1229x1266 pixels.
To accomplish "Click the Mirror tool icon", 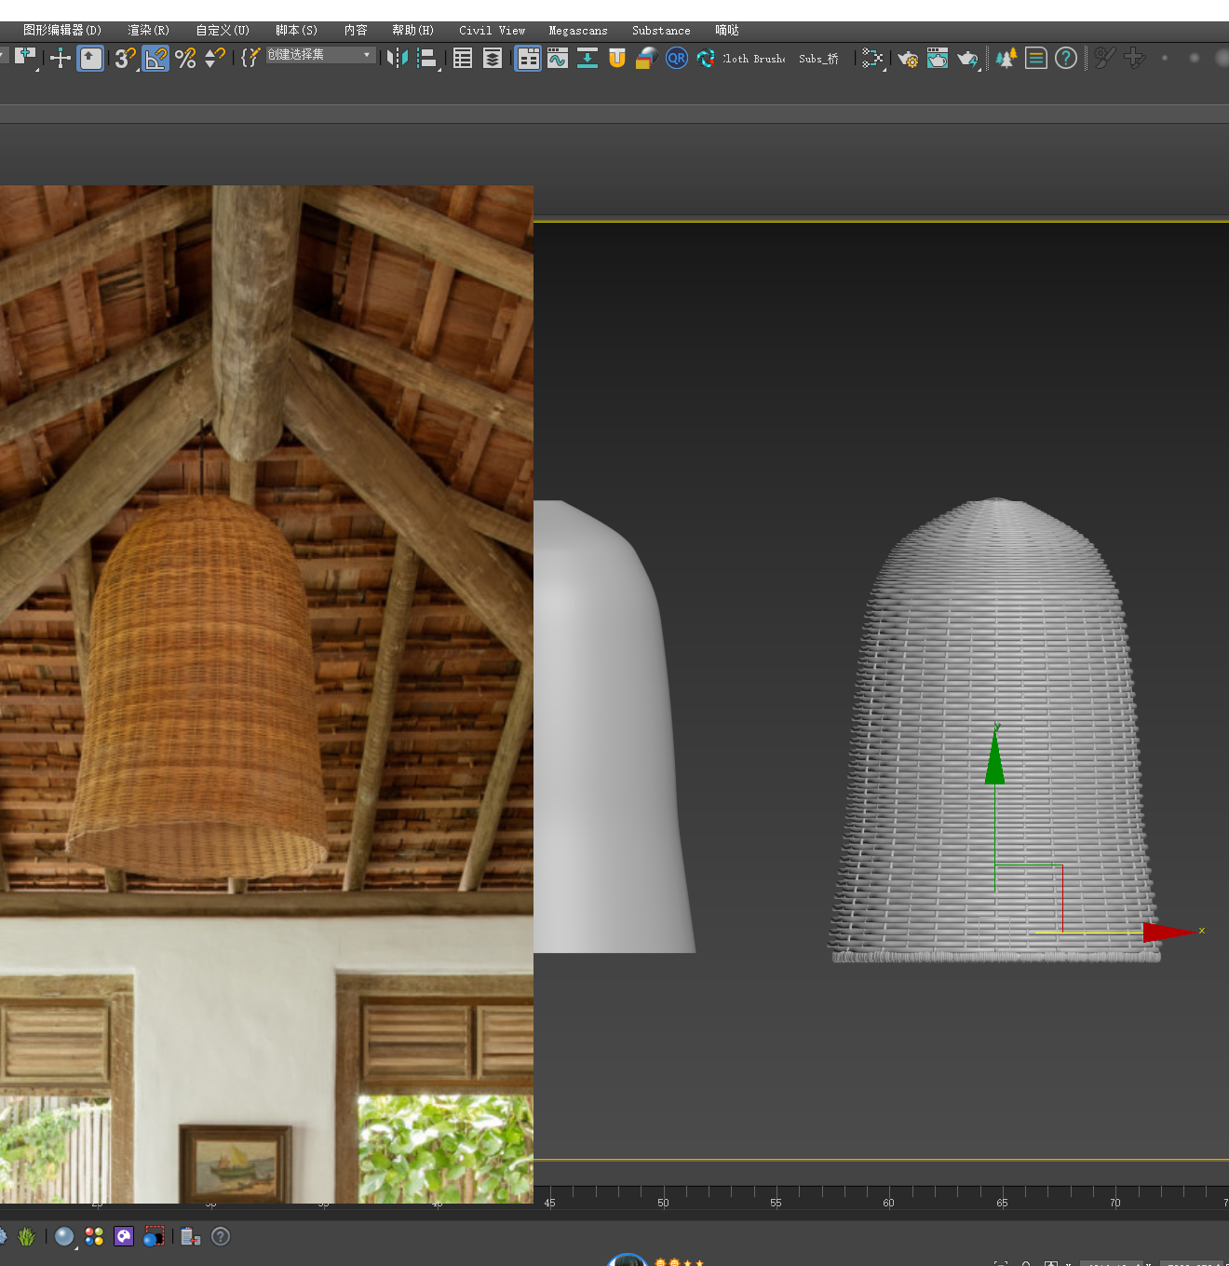I will (397, 59).
